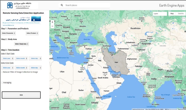Switch to Satellite map view
186x110 pixels.
pos(181,14)
